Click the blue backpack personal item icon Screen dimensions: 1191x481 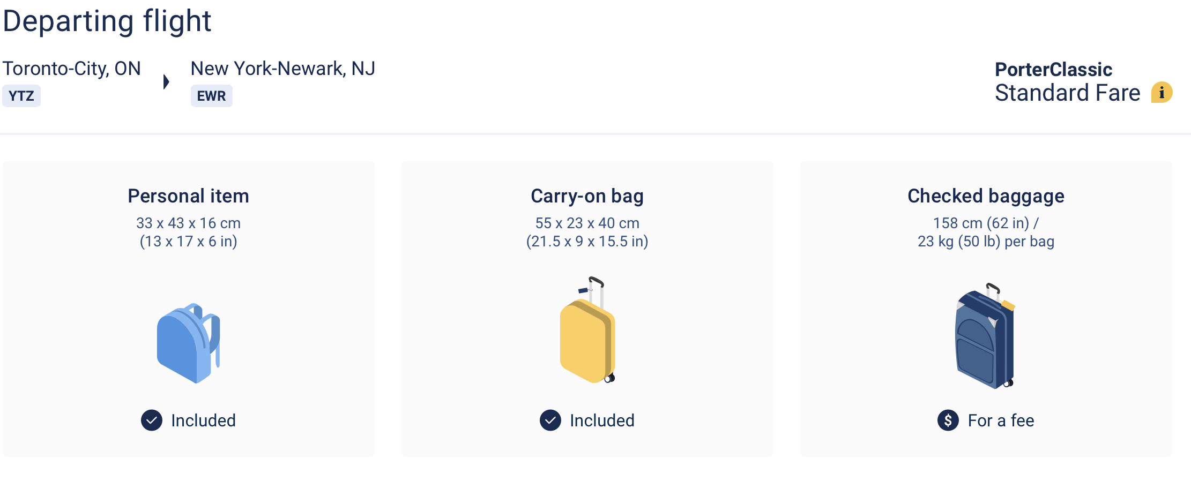188,343
